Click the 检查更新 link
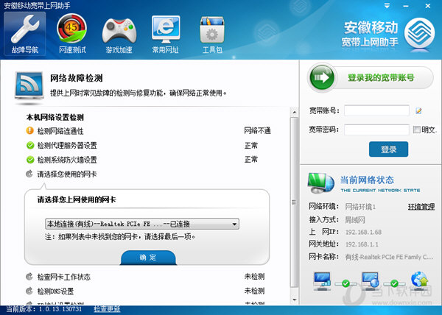Viewport: 442px width, 315px height. (x=107, y=309)
